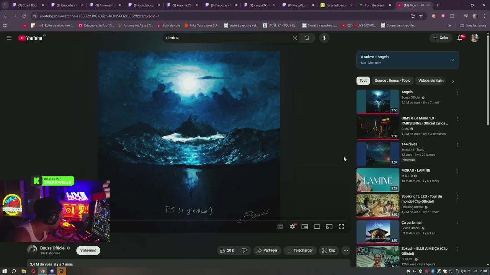Bookmark this page with the star icon
Image resolution: width=490 pixels, height=275 pixels.
pyautogui.click(x=421, y=16)
